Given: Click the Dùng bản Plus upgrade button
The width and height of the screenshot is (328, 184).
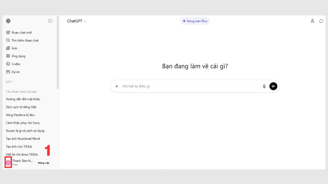Looking at the screenshot, I should click(195, 21).
